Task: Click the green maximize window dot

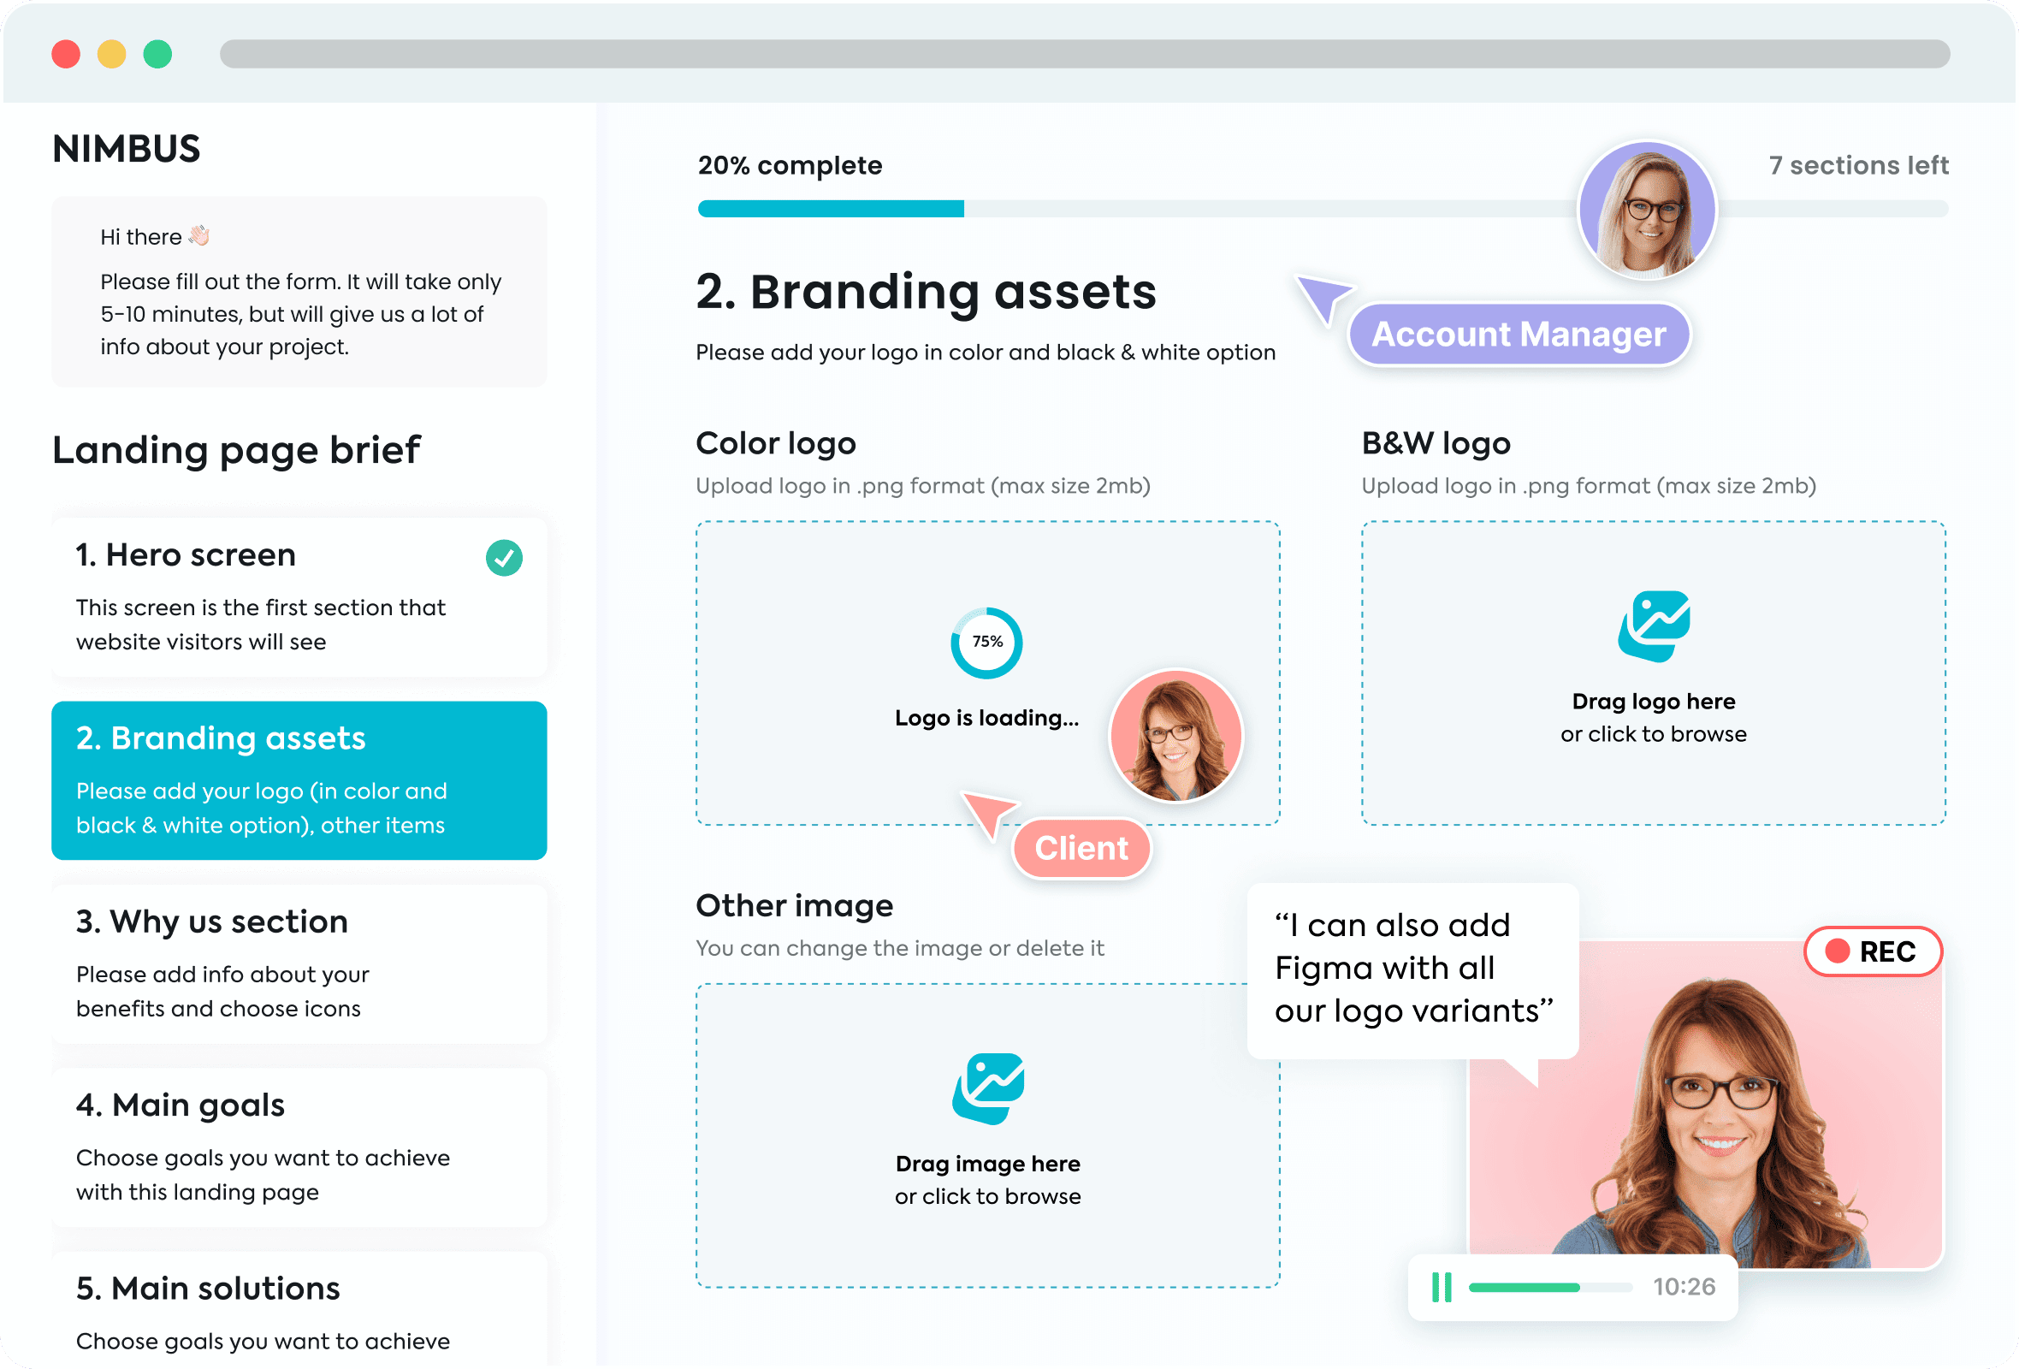Action: point(157,54)
